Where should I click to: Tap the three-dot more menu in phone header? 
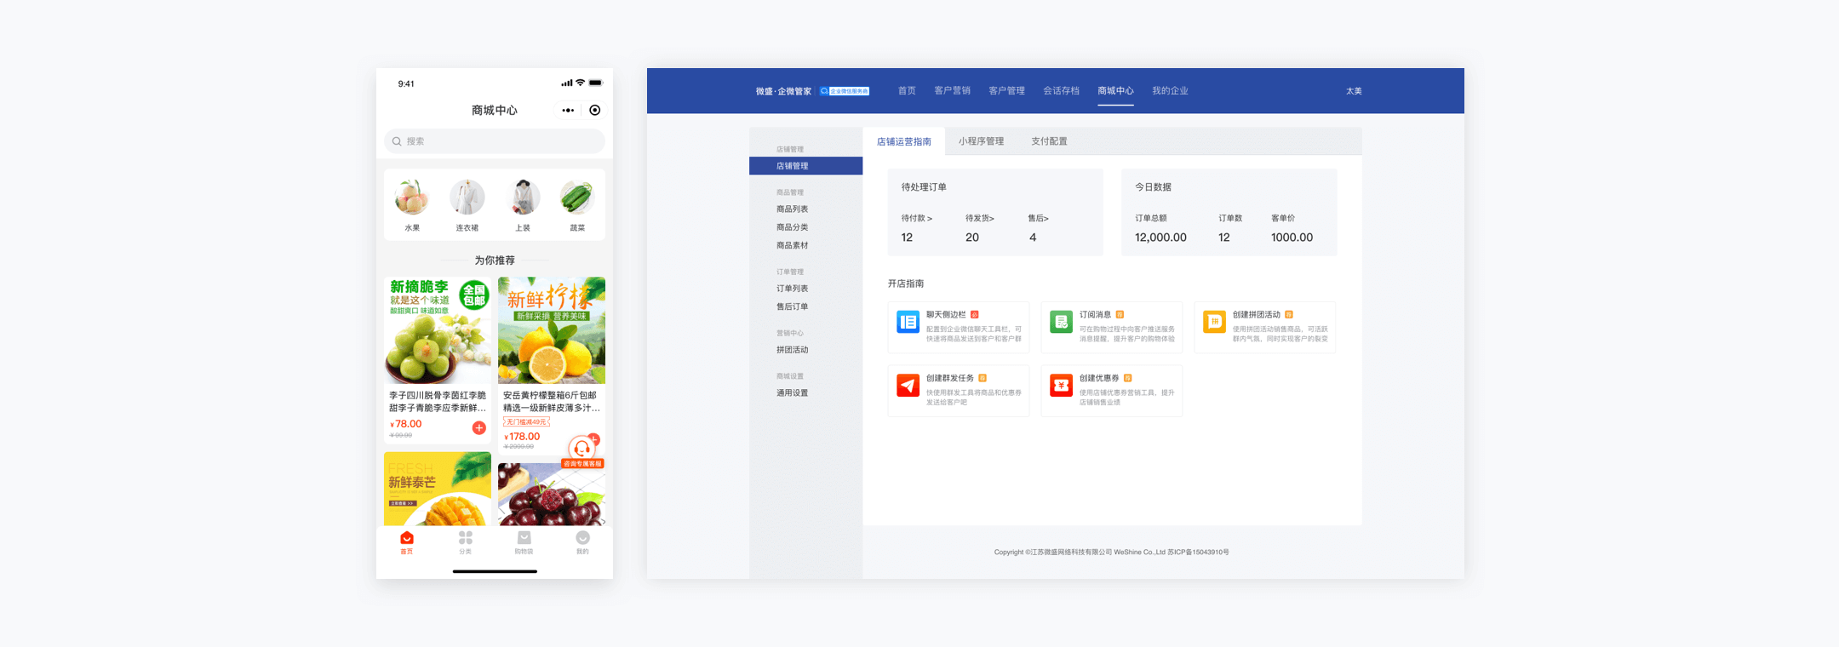point(568,110)
